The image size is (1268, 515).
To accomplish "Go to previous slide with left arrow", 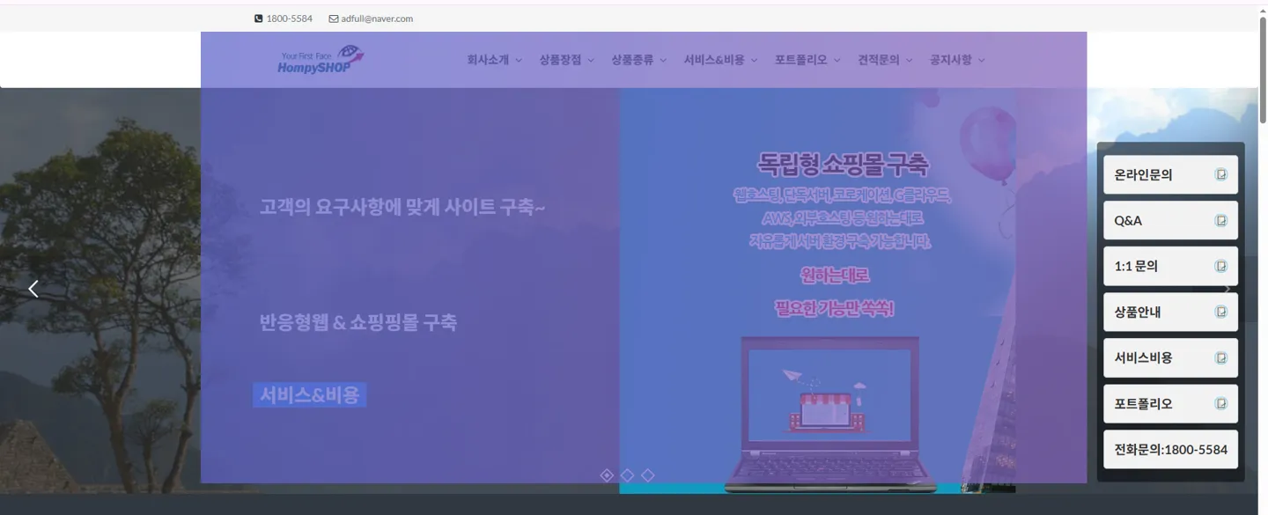I will pyautogui.click(x=33, y=289).
